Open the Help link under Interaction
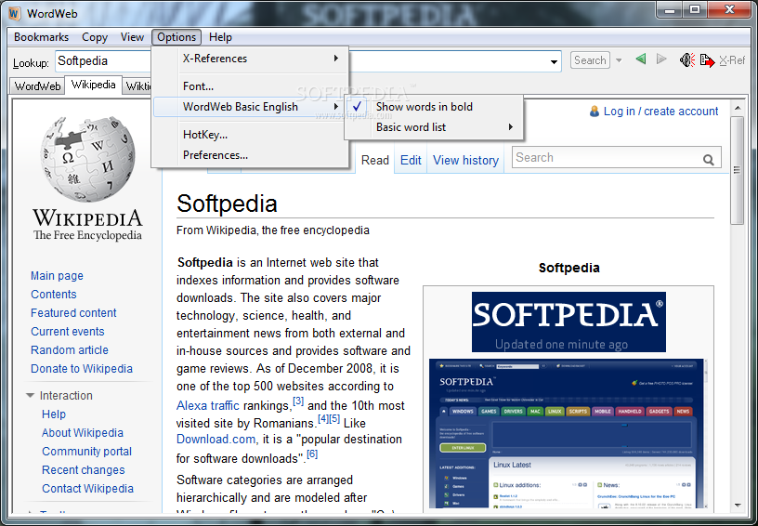 click(54, 414)
